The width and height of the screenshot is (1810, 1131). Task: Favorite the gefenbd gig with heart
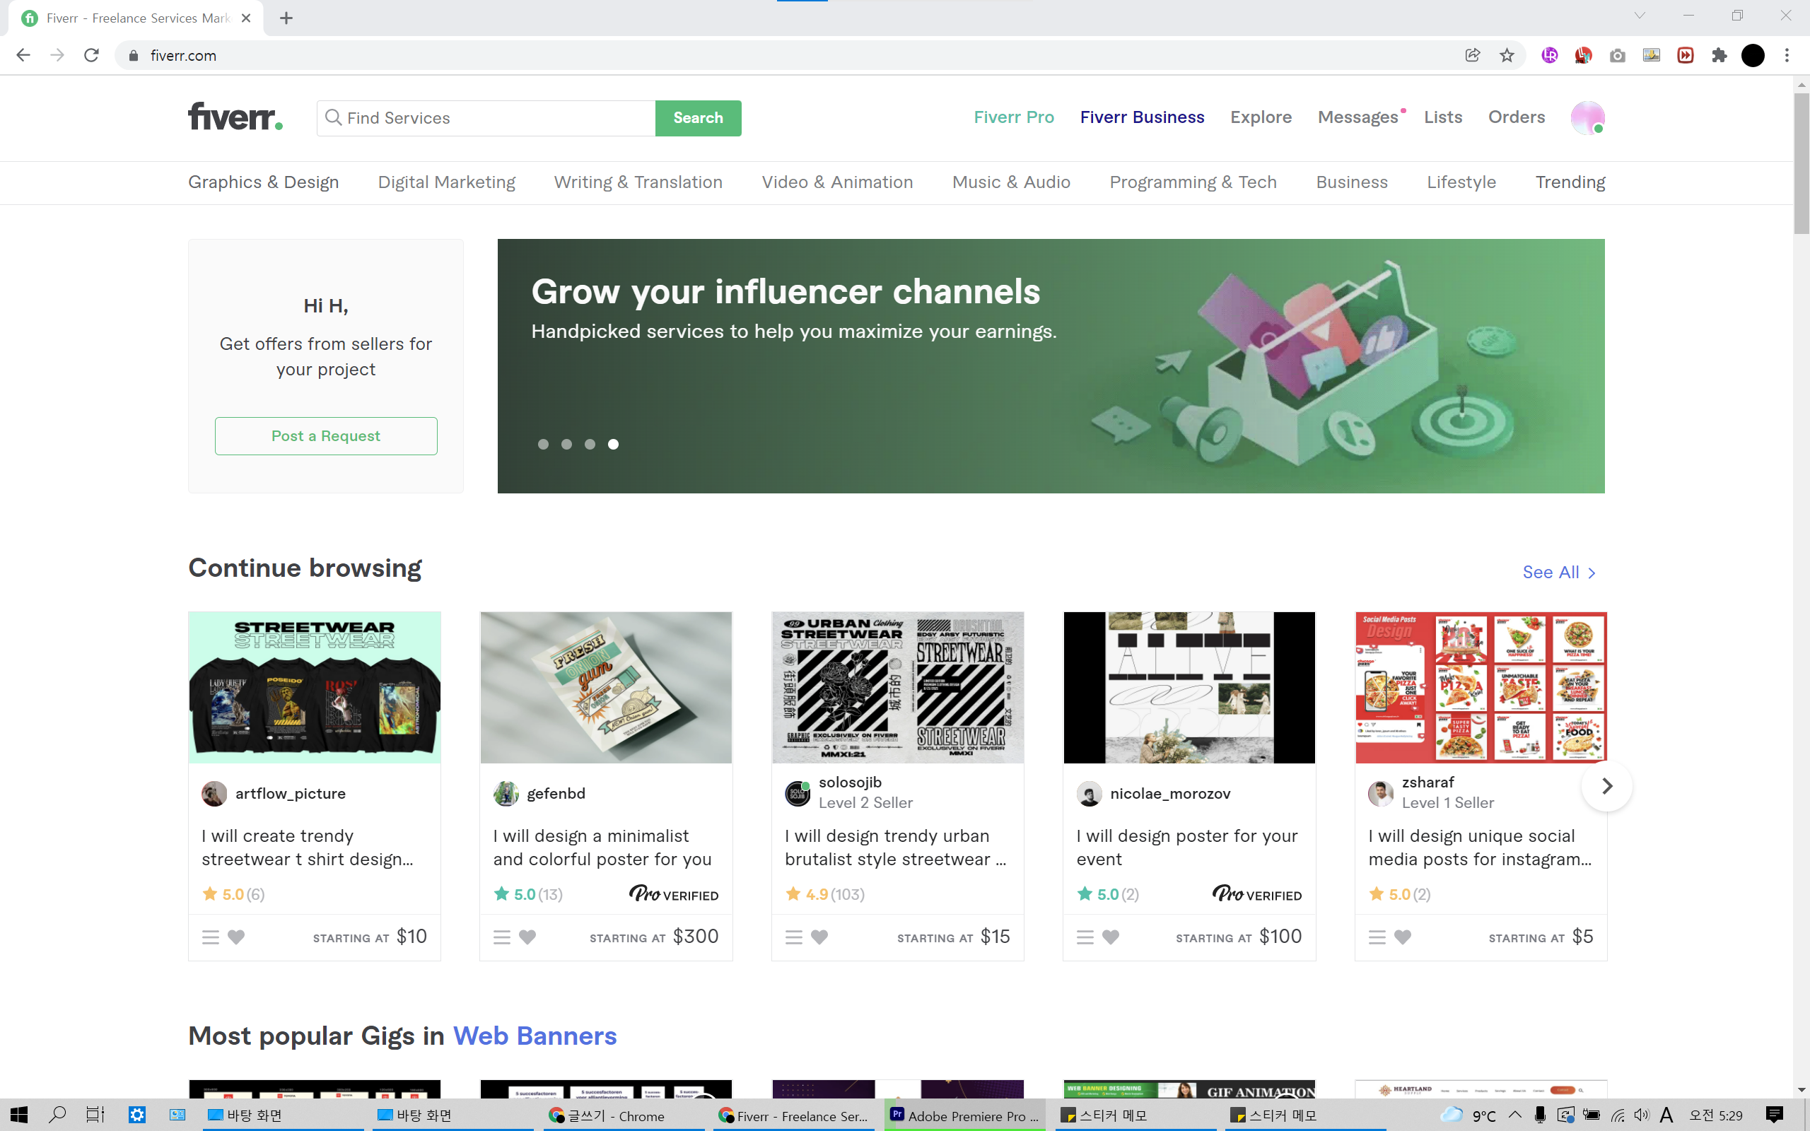[527, 937]
